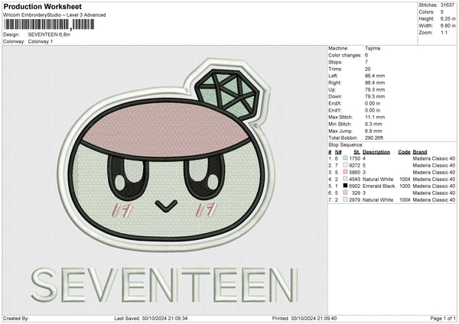Click Max Stitch 11.1 mm
The image size is (459, 324).
(375, 117)
